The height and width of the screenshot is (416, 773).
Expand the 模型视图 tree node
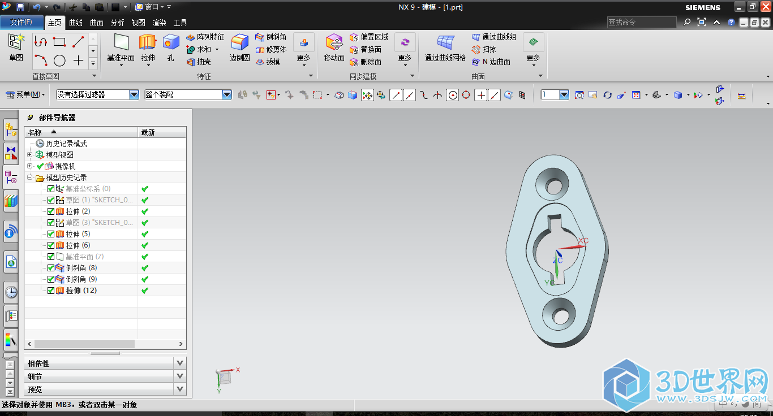click(x=30, y=155)
